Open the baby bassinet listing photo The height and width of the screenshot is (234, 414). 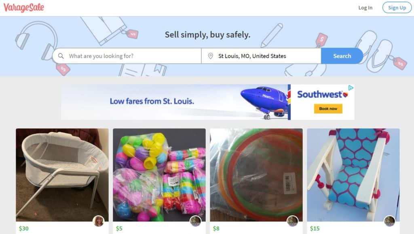point(62,175)
